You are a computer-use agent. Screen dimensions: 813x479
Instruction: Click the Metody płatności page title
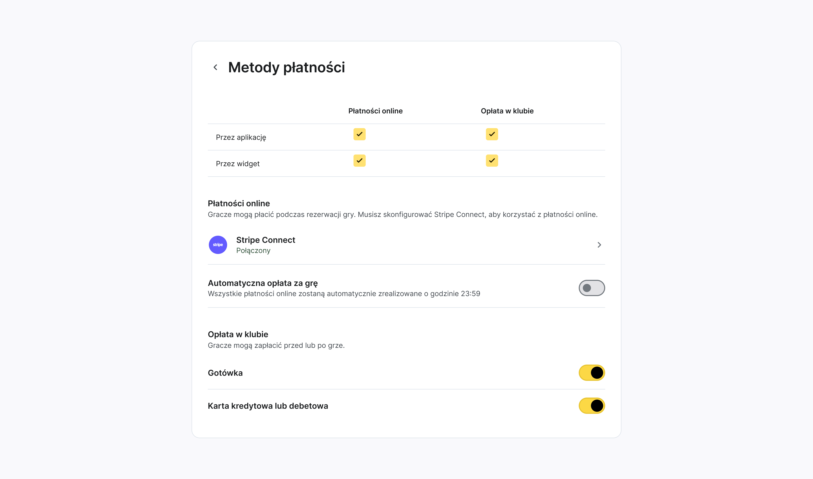tap(286, 67)
